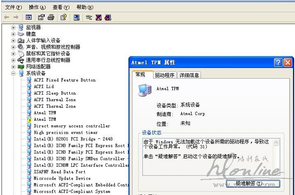Open Properties toolbar icon
295x195 pixels.
point(41,18)
